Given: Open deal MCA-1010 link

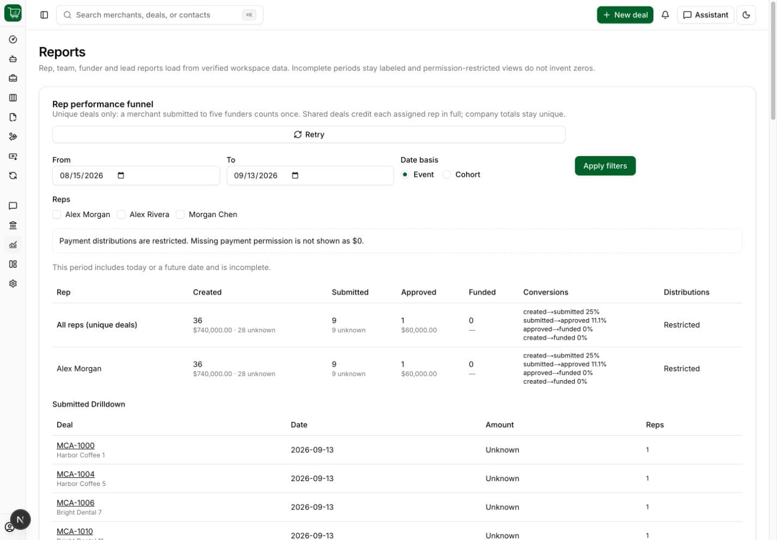Looking at the screenshot, I should coord(75,531).
